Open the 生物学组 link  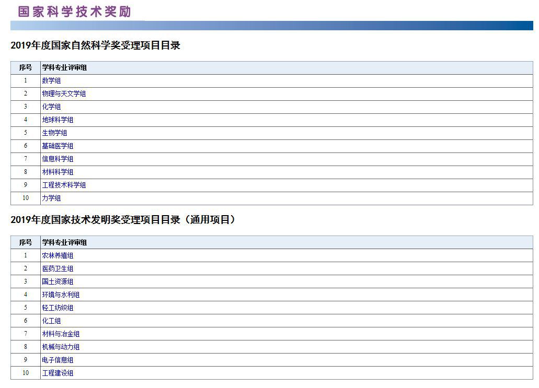click(x=54, y=133)
